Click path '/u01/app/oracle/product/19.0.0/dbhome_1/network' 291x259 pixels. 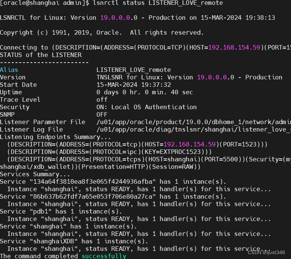click(184, 122)
